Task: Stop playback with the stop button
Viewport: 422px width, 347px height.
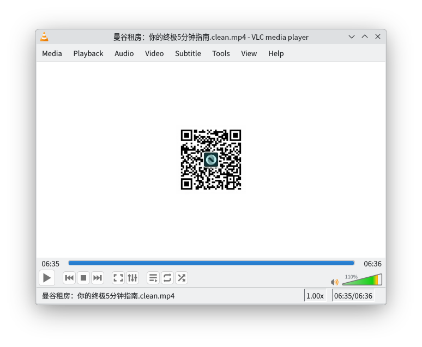Action: coord(83,278)
